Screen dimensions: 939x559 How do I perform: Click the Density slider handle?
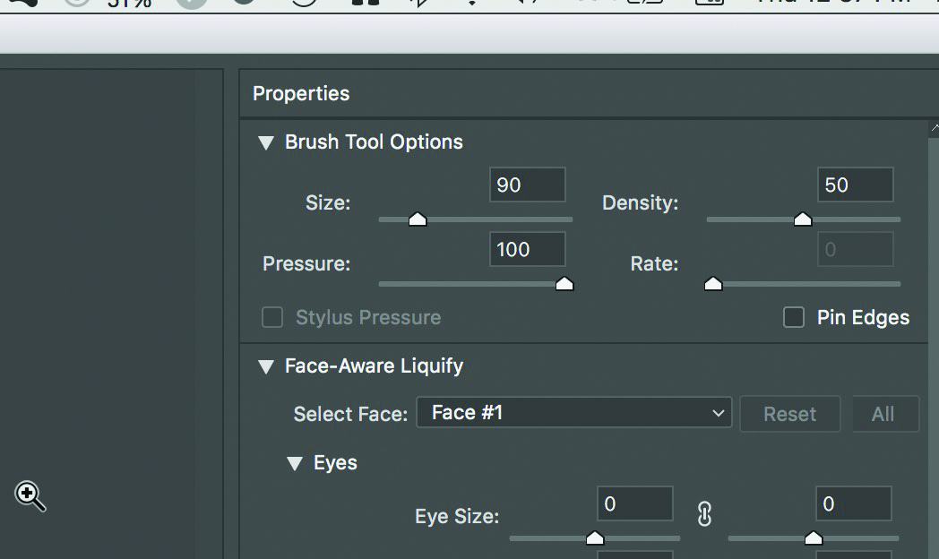point(803,219)
